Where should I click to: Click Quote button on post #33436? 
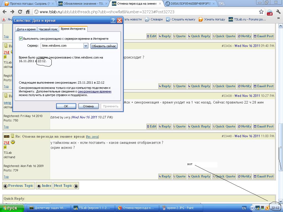click(x=179, y=86)
